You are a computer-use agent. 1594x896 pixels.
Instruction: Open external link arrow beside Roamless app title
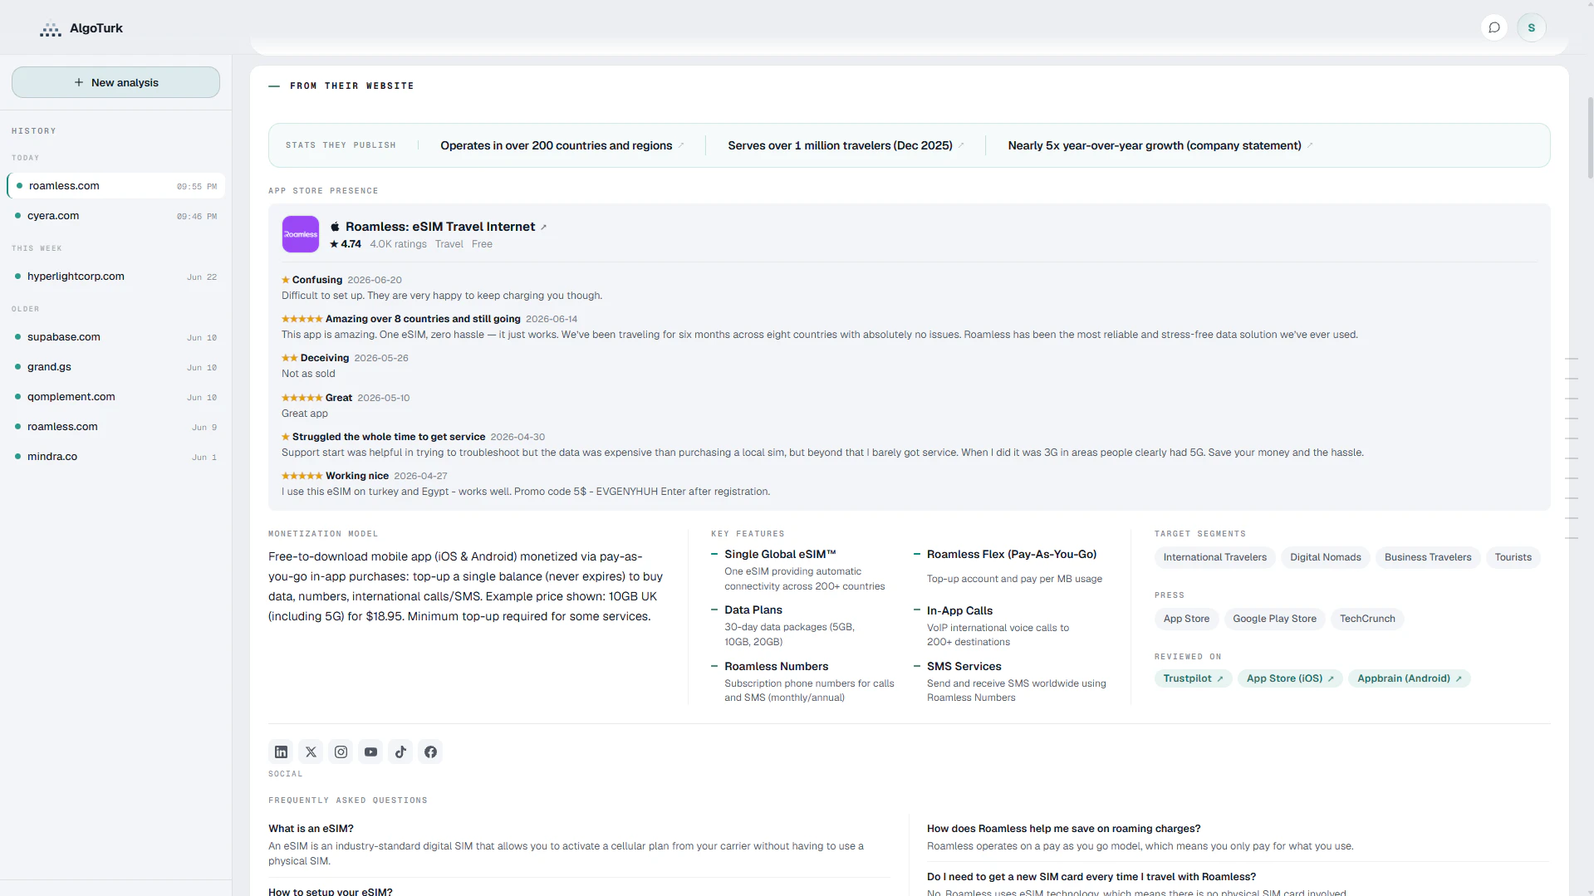(x=544, y=228)
